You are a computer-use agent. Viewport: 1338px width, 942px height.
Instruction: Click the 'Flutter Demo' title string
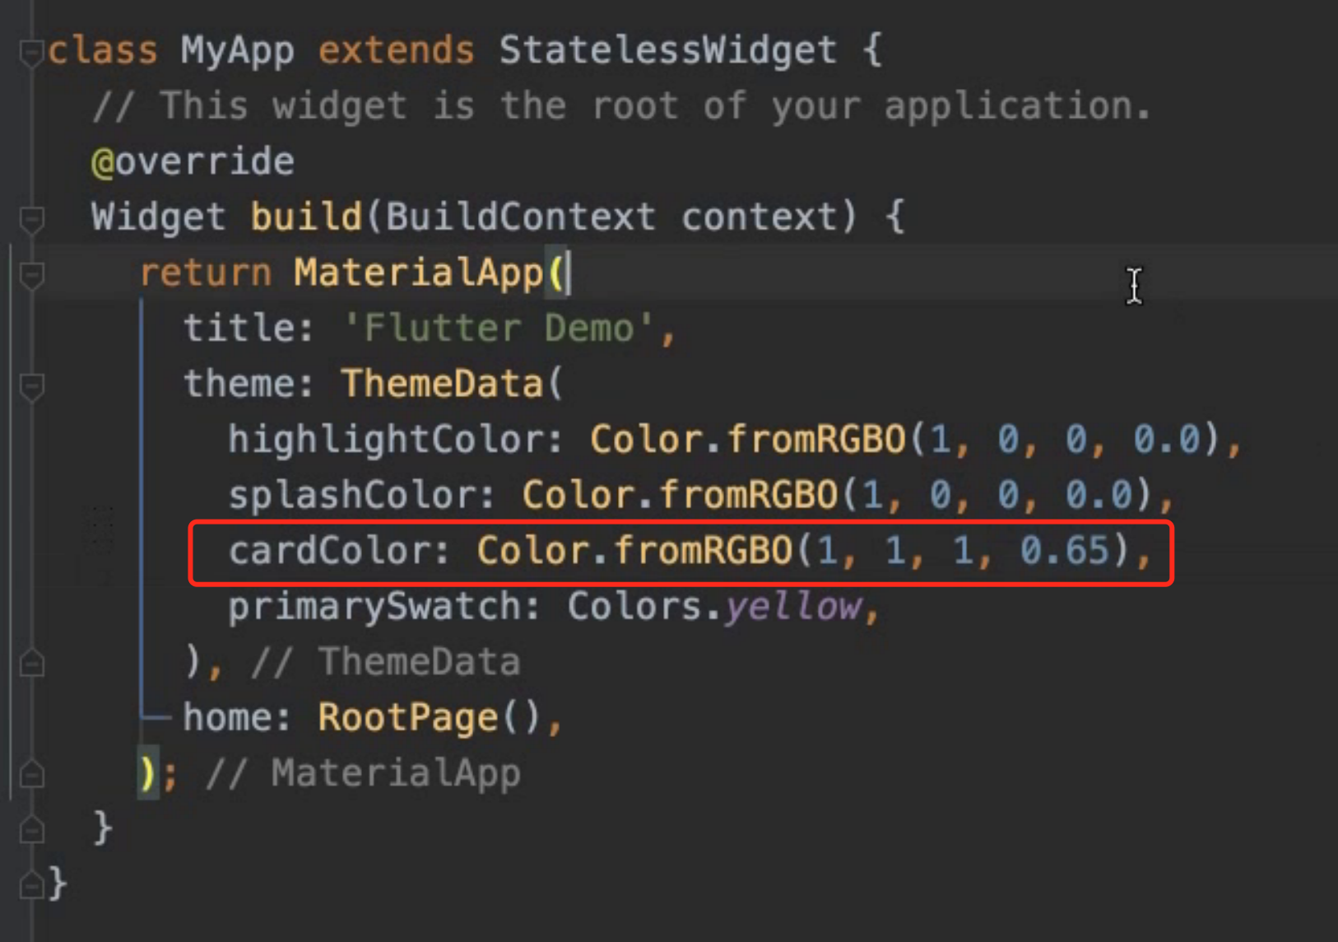point(499,329)
